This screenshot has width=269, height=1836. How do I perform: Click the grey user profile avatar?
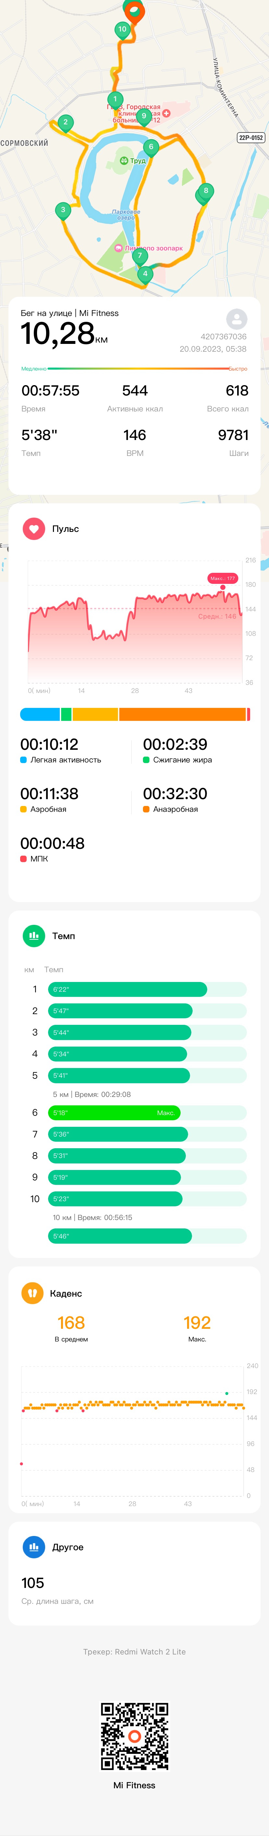pyautogui.click(x=236, y=319)
